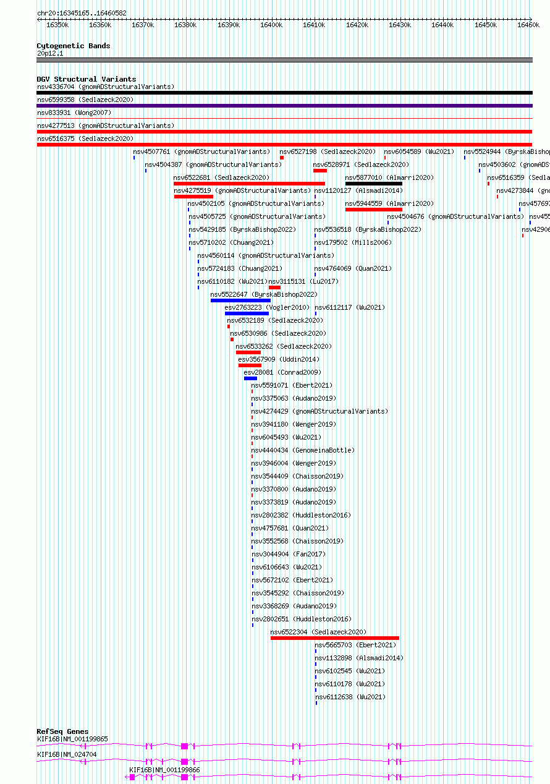Open variant nsv833931 (Wong2007) label
This screenshot has width=550, height=784.
click(74, 113)
